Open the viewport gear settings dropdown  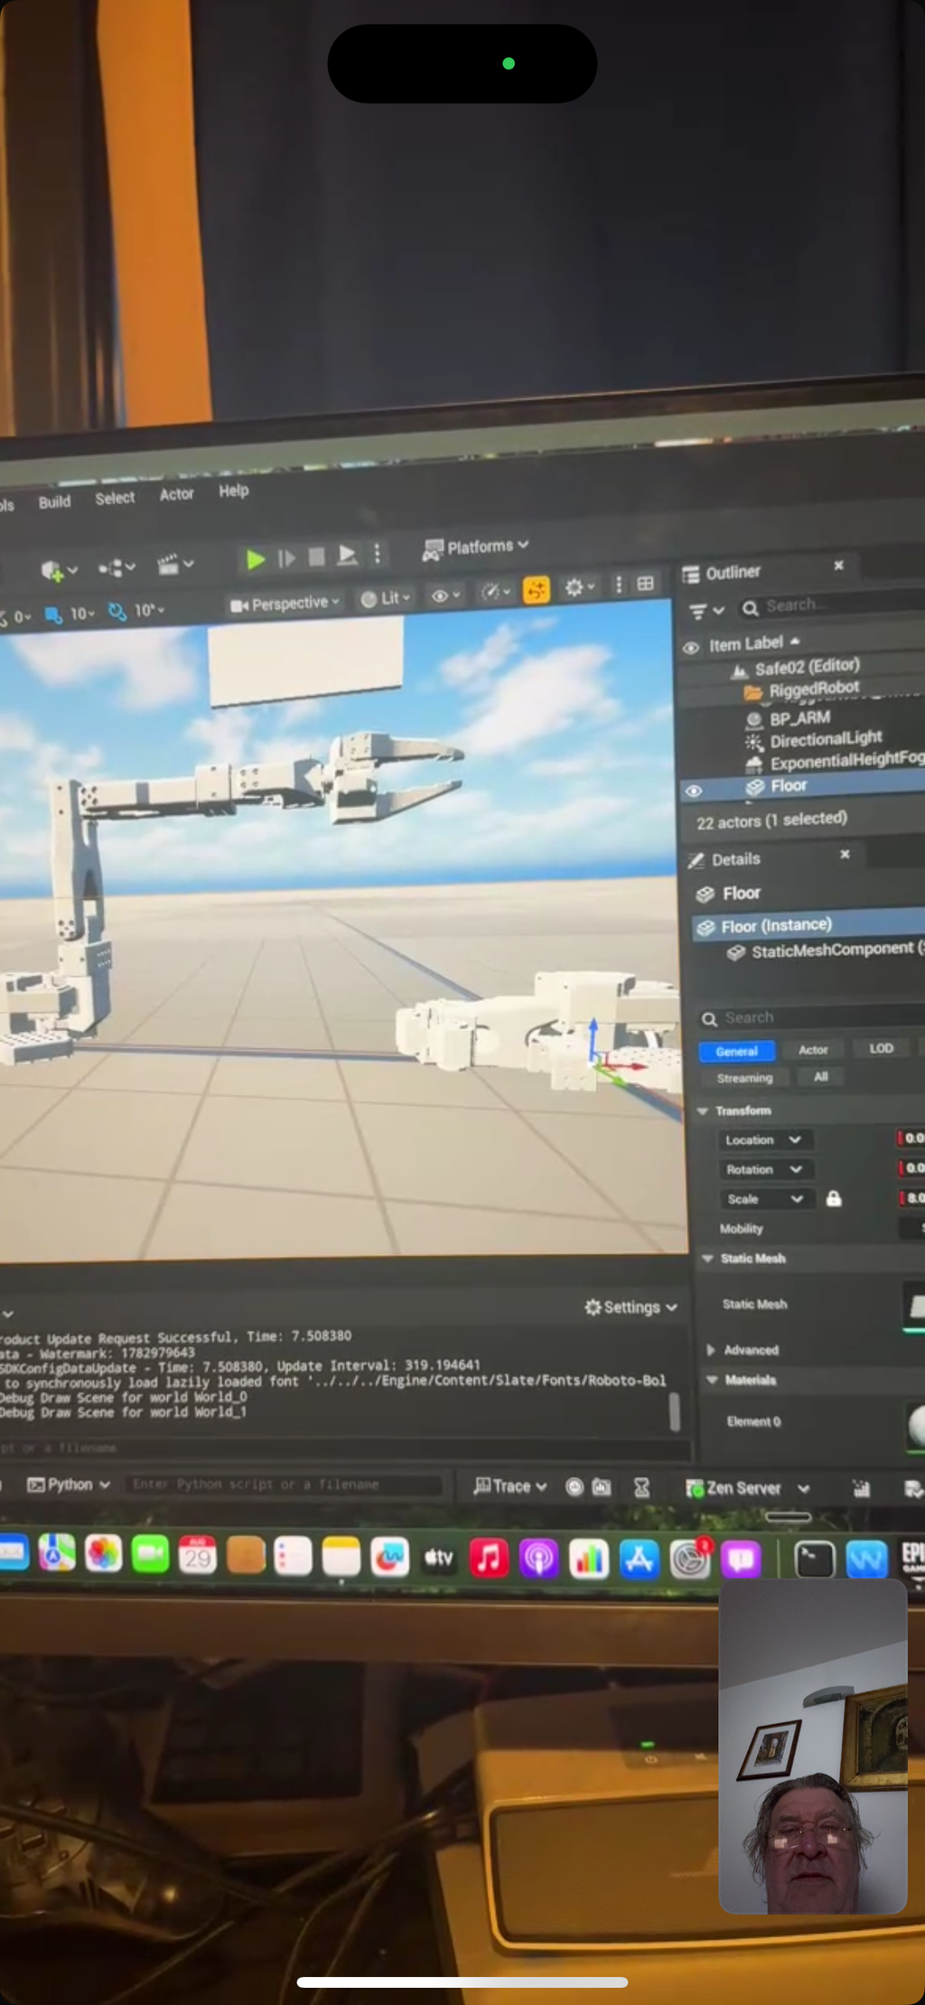click(579, 588)
